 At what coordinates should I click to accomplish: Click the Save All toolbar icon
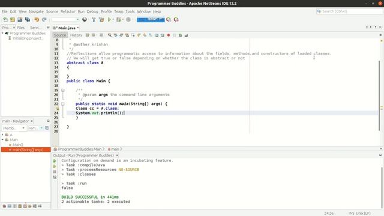28,20
